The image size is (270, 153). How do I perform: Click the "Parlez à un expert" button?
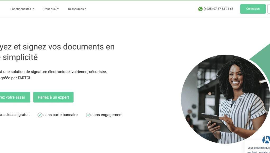(53, 97)
